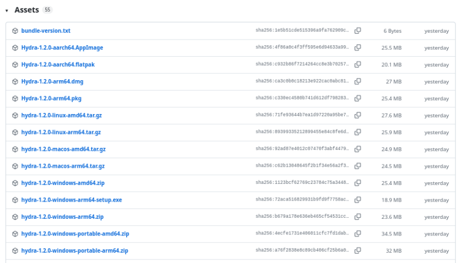This screenshot has width=459, height=263.
Task: Click the 27.6 MB size value
Action: (391, 116)
